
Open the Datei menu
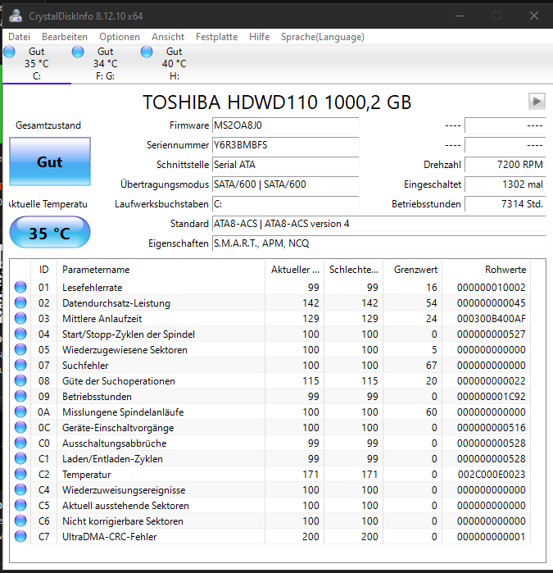pos(20,37)
